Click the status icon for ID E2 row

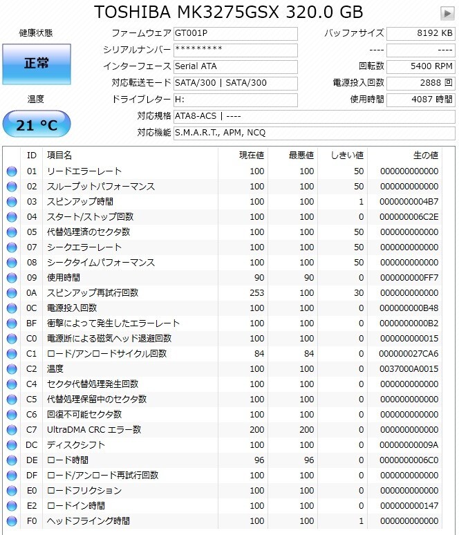coord(12,506)
